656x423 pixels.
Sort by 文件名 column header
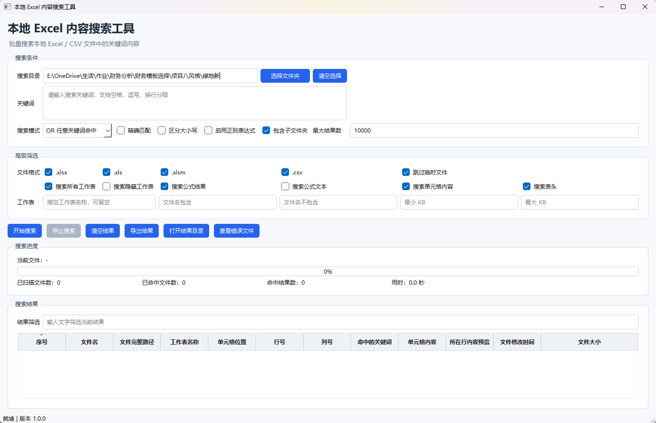pyautogui.click(x=89, y=342)
